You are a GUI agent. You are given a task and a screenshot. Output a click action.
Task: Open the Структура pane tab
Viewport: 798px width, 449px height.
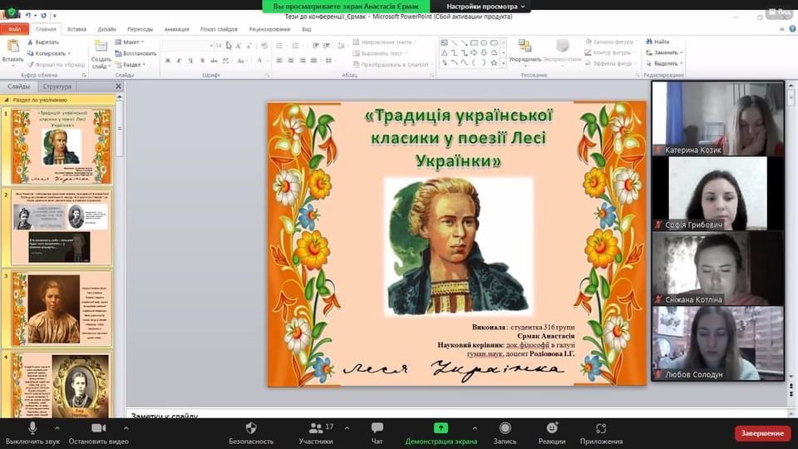click(x=57, y=86)
